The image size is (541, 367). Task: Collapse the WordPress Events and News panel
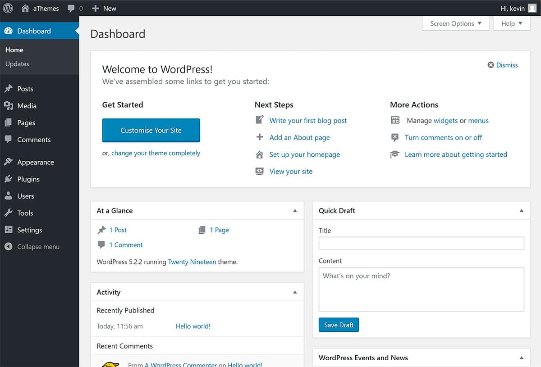click(x=522, y=358)
